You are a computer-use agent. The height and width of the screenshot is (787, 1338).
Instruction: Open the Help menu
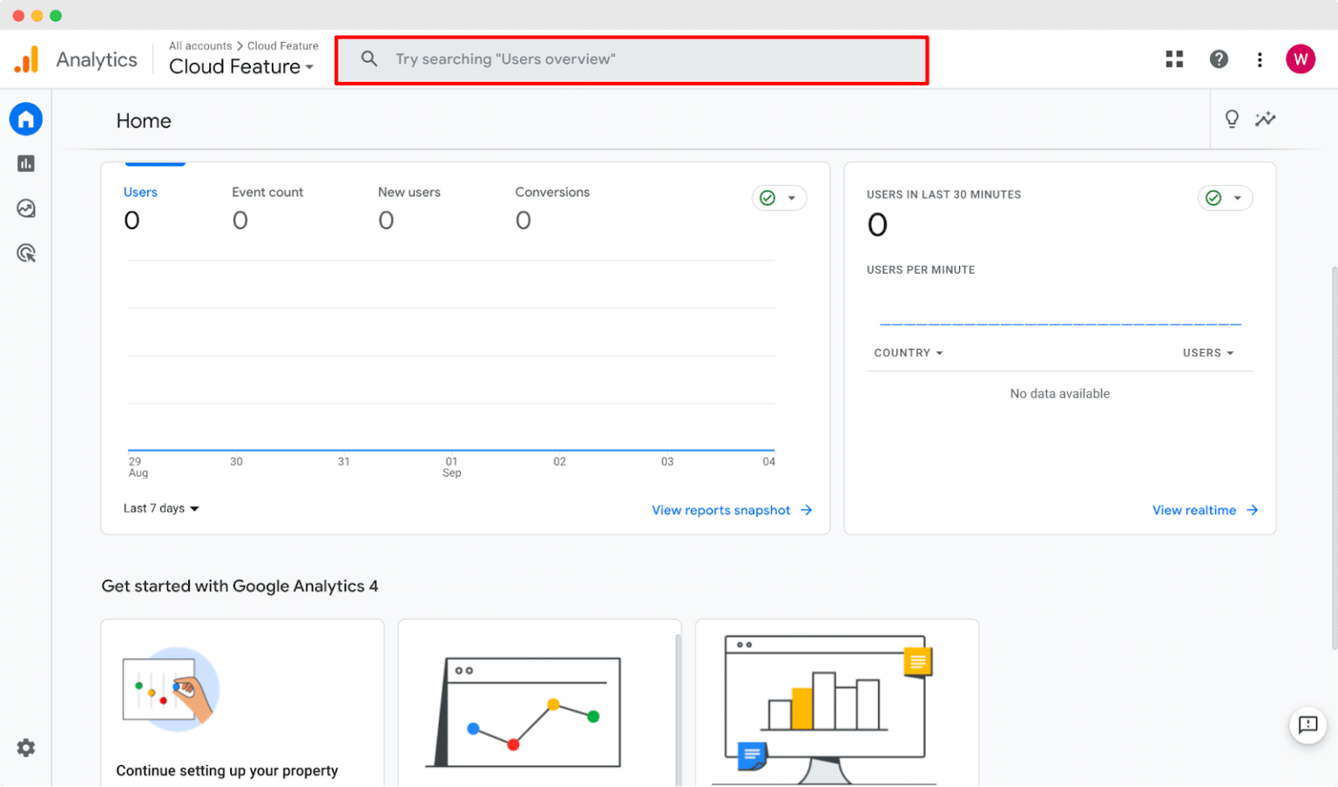click(1219, 58)
